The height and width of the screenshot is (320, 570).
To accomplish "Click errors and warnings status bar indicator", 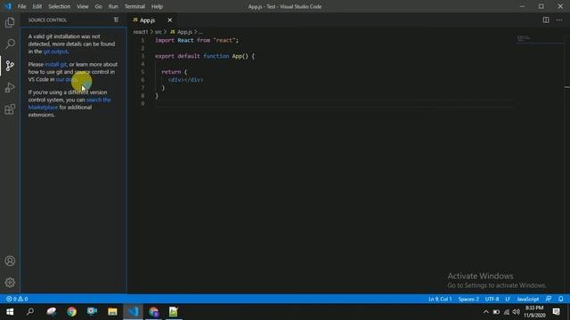I will click(x=17, y=299).
